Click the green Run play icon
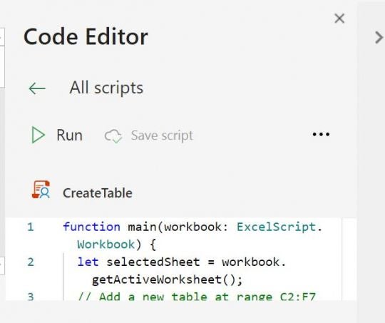 (x=38, y=135)
